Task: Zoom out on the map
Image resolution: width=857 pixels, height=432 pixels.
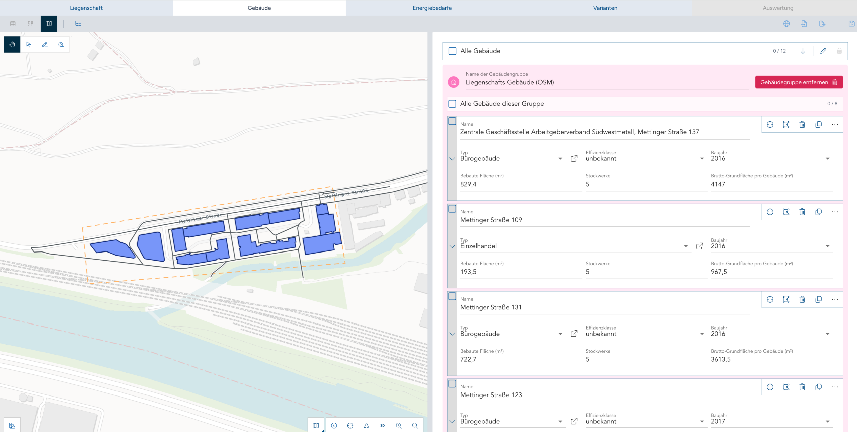Action: [x=415, y=425]
